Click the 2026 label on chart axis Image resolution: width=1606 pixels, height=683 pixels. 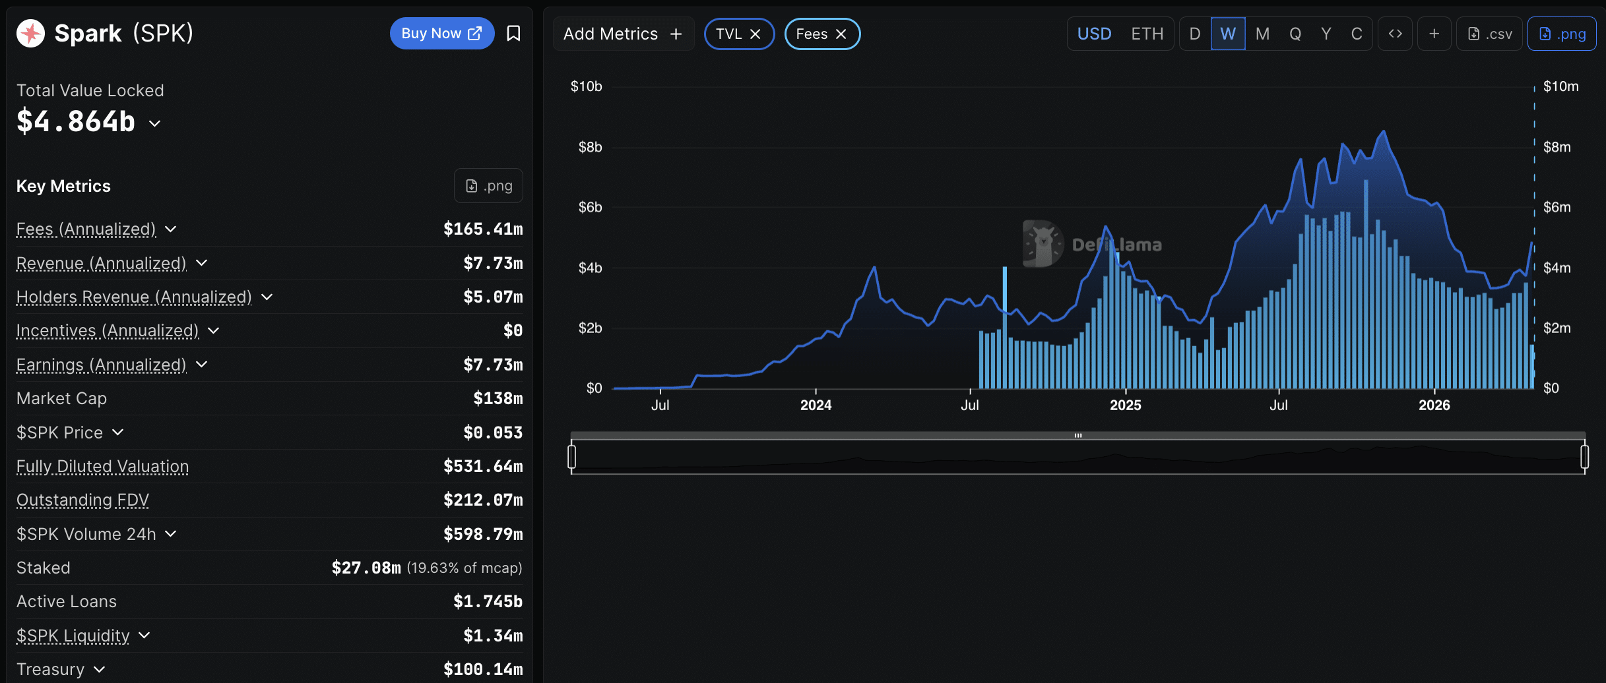[1434, 405]
